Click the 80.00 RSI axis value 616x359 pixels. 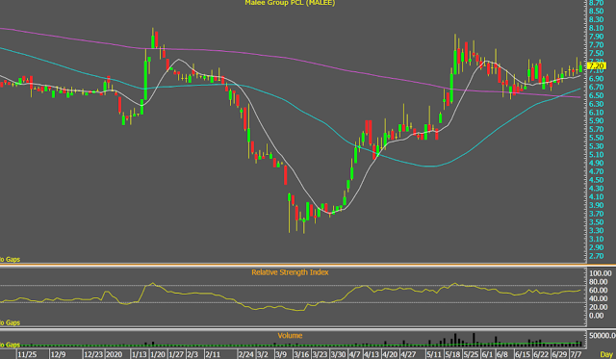coord(600,282)
